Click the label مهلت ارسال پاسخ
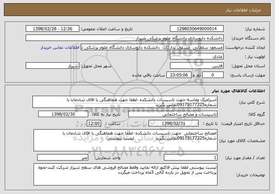 [x=247, y=75]
